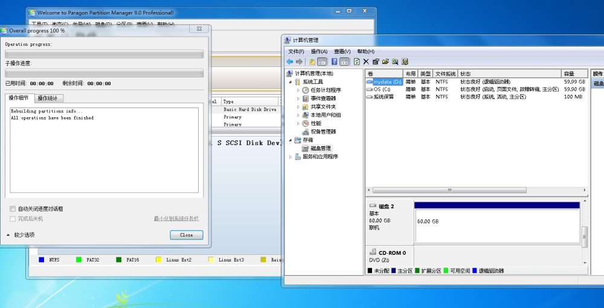Click the magnifier search toolbar icon
This screenshot has height=308, width=604.
[x=395, y=62]
